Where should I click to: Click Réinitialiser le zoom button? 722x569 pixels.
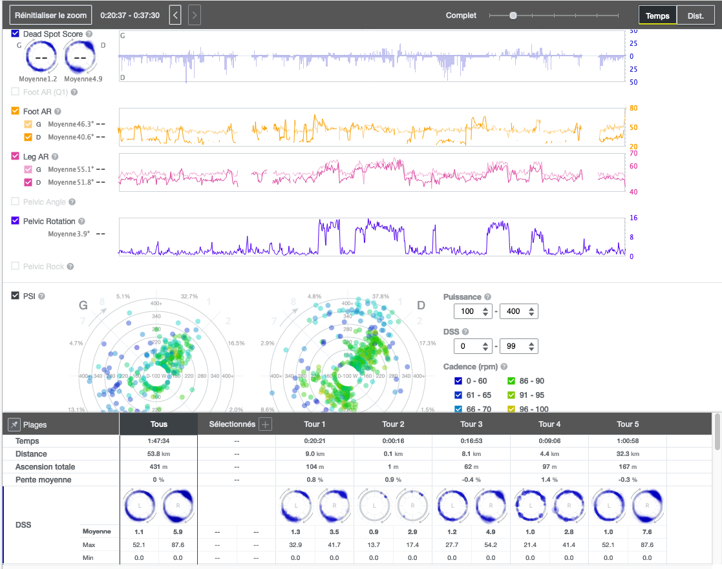click(50, 16)
